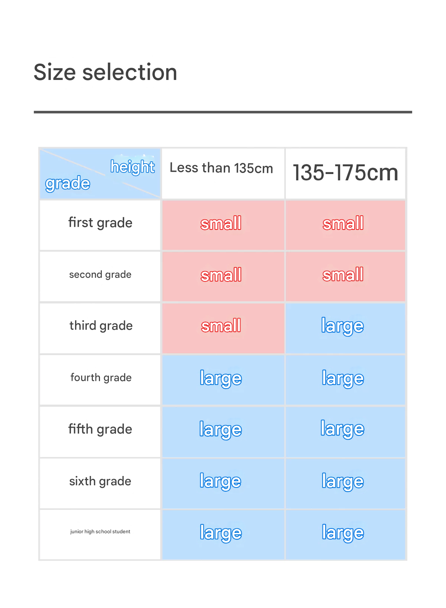This screenshot has height=608, width=446.
Task: Select the "fourth grade" row label
Action: 101,378
